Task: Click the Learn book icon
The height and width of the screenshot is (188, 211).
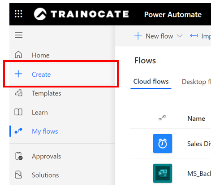Action: (x=18, y=112)
